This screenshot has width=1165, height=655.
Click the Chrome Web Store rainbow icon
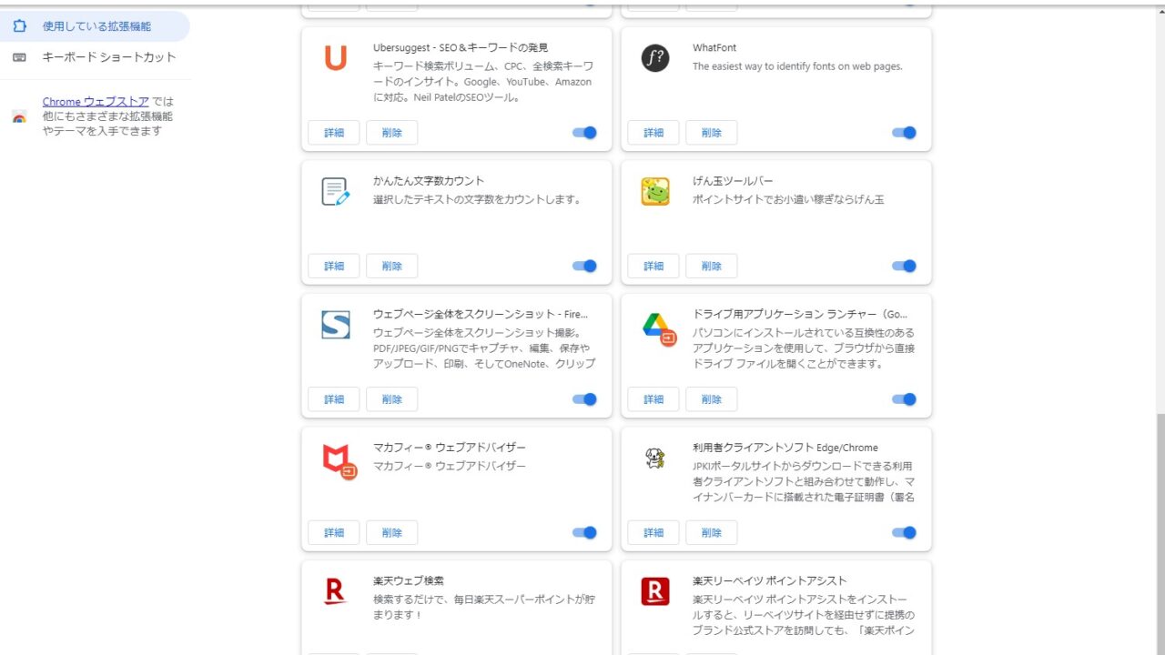(x=19, y=116)
